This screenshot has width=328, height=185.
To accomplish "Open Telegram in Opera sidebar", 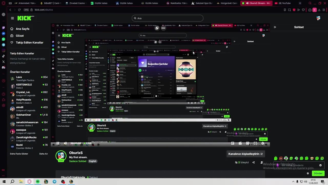I will (x=3, y=45).
